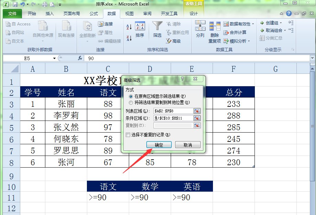Screen dimensions: 316x215
Task: Sort descending Z to A
Action: pyautogui.click(x=129, y=38)
